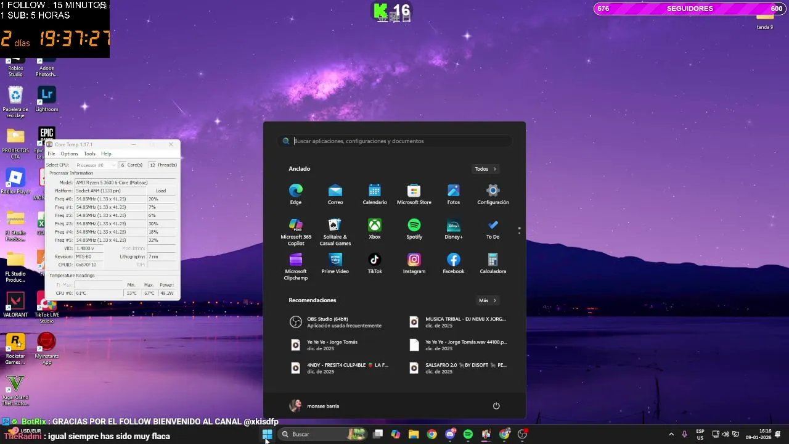Open the Options menu in Core Temp
This screenshot has width=789, height=444.
coord(69,154)
